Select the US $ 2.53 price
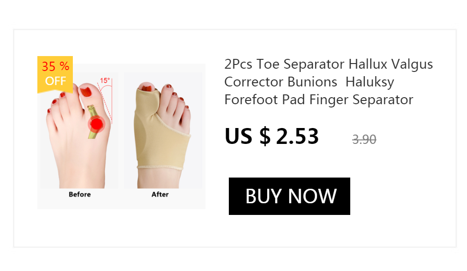Image resolution: width=467 pixels, height=271 pixels. pos(272,136)
